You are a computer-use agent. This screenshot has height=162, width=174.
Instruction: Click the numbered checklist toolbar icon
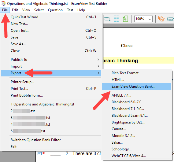[170, 19]
